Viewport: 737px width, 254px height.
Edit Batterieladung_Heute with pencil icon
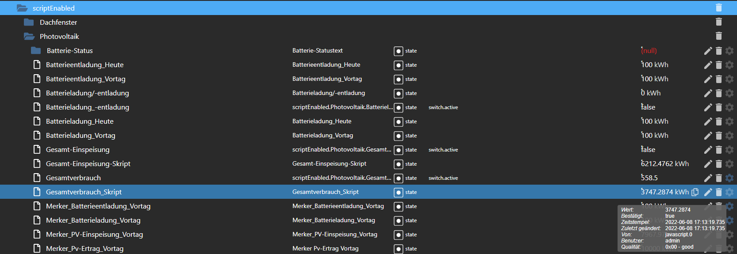click(708, 121)
